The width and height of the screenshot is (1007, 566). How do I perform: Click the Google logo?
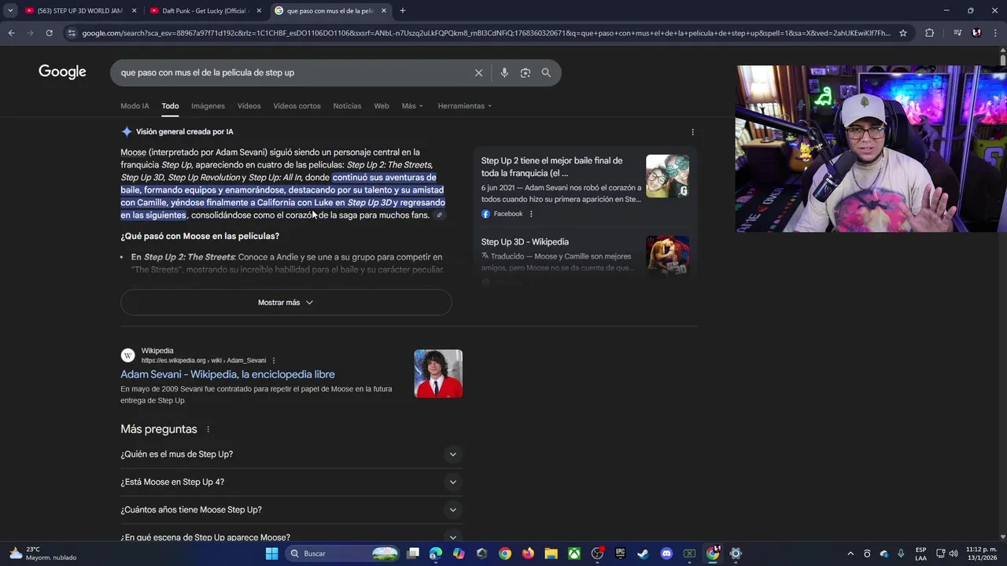62,72
